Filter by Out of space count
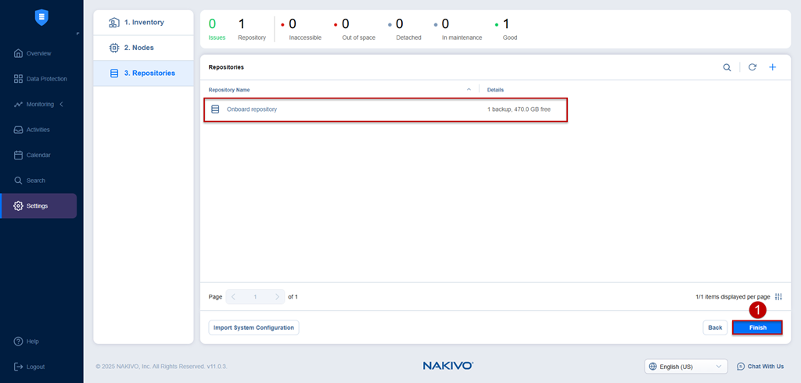Screen dimensions: 801x383 coord(354,29)
